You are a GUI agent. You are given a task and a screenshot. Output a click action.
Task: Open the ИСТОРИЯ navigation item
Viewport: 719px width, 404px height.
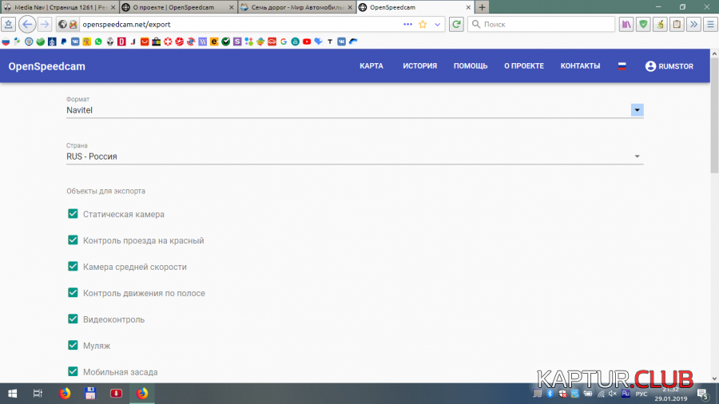pyautogui.click(x=419, y=66)
